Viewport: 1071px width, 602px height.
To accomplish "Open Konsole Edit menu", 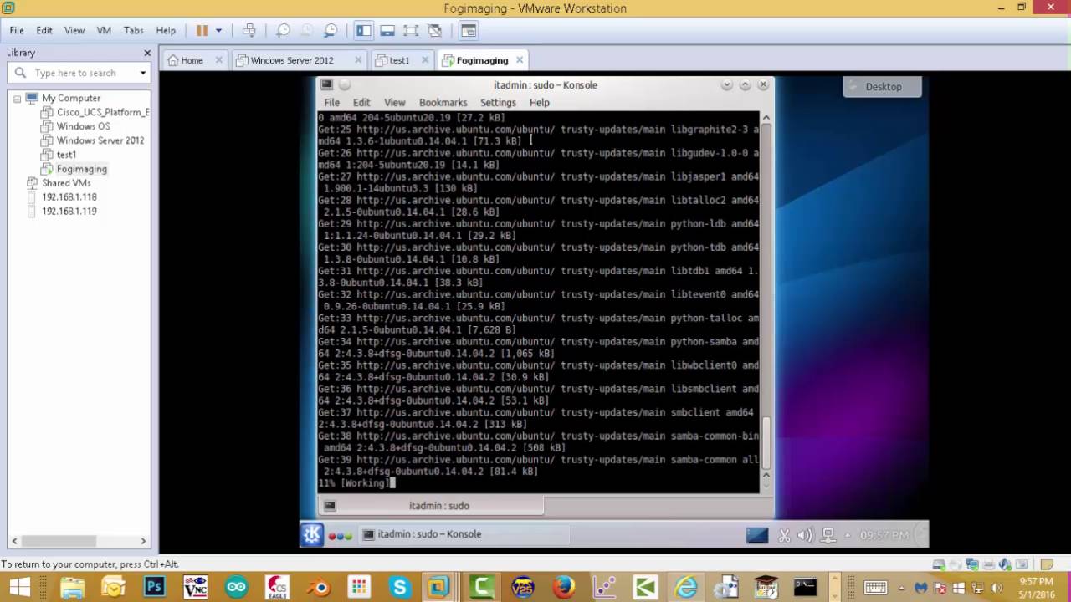I will [x=361, y=102].
